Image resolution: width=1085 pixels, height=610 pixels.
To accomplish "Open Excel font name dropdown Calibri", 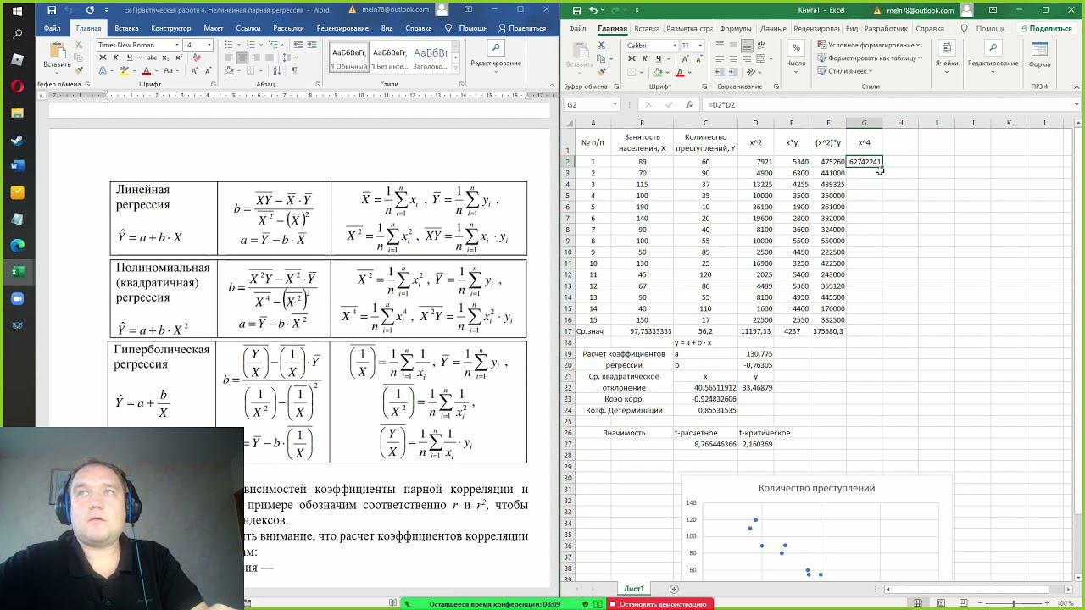I will (675, 45).
